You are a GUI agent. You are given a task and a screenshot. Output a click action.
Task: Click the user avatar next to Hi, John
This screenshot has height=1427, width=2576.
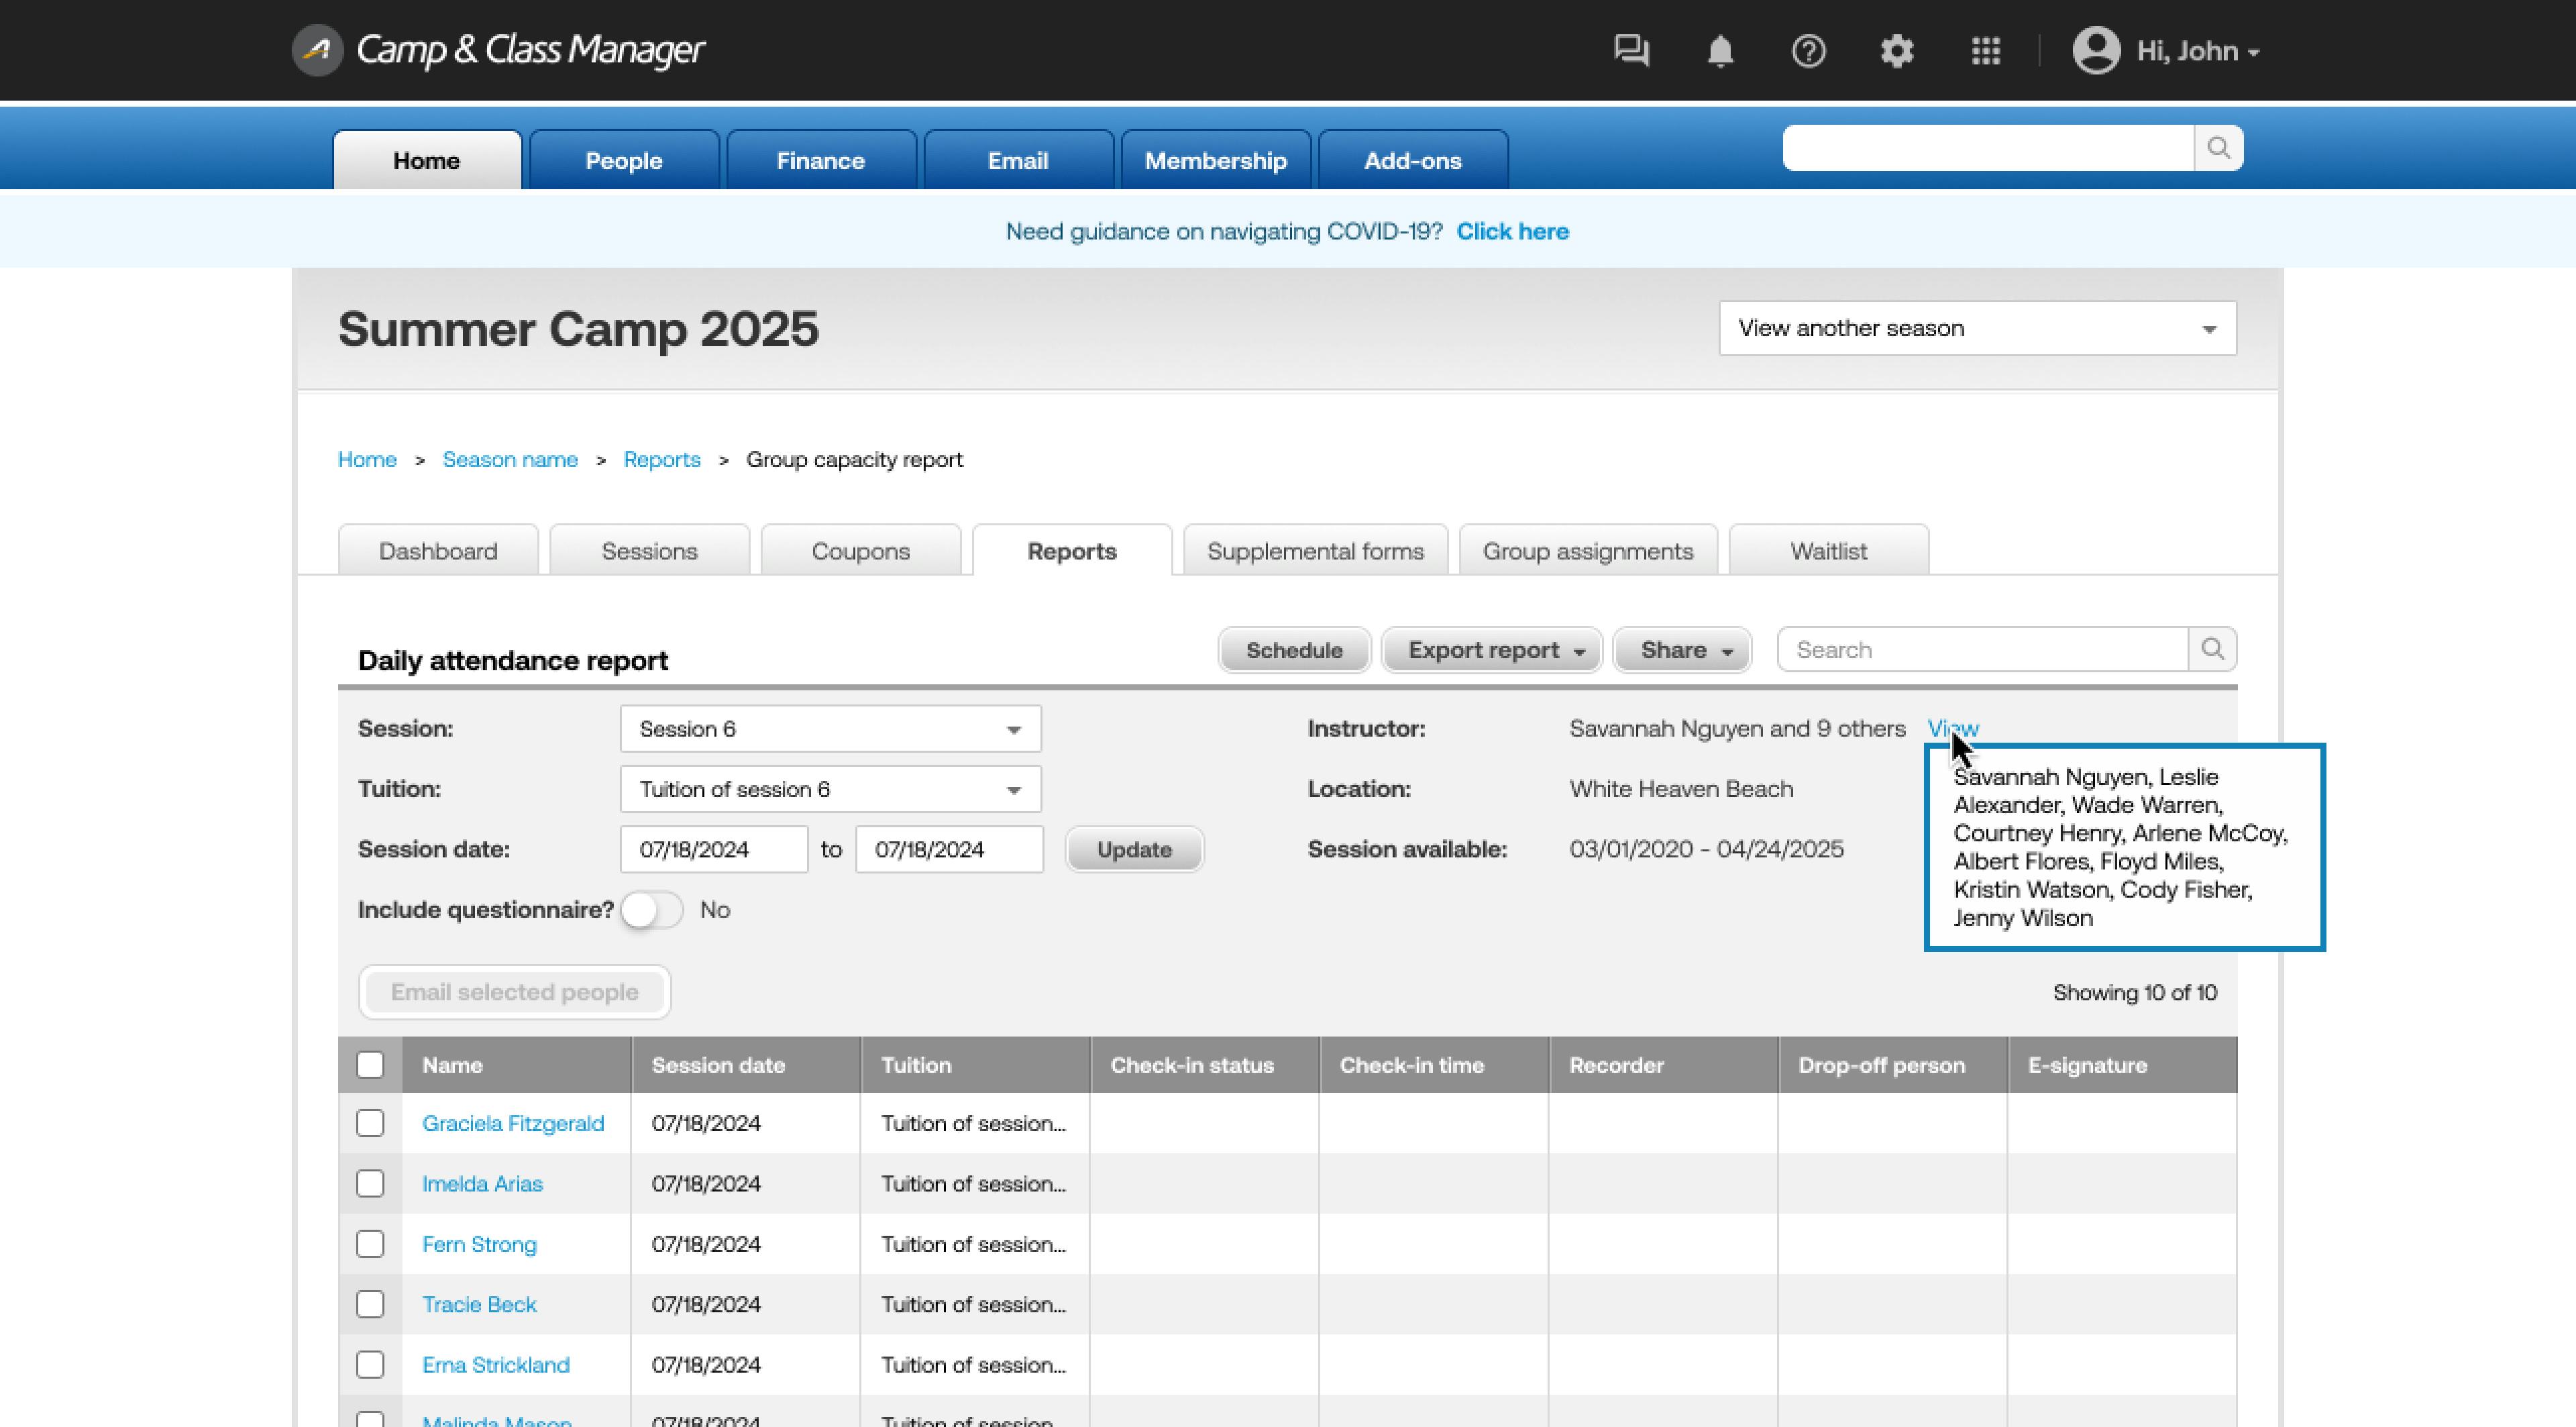(x=2095, y=50)
